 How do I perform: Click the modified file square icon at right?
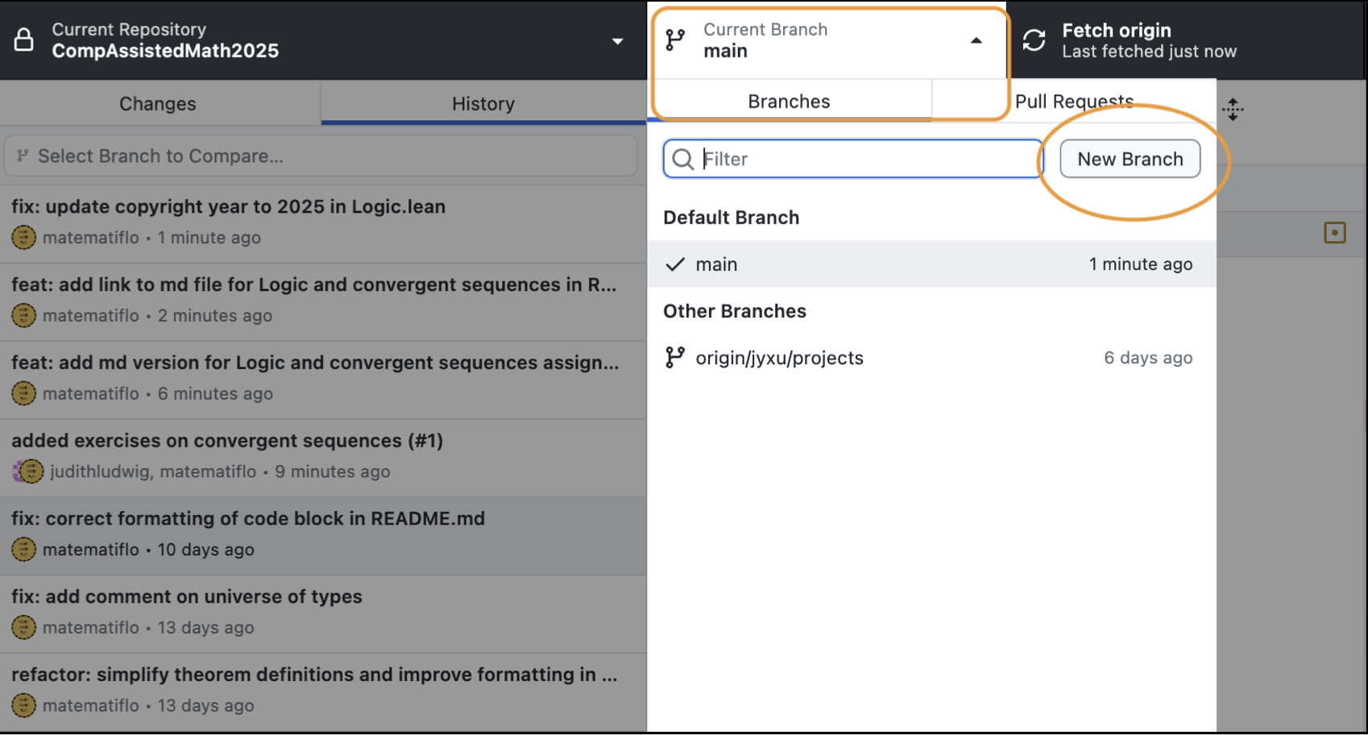pos(1334,234)
